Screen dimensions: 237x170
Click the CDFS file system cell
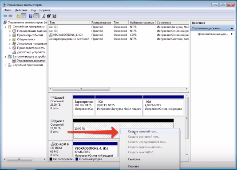point(133,35)
